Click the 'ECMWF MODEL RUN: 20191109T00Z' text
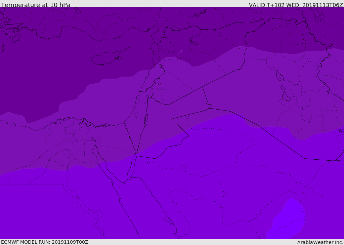The image size is (344, 245). [45, 242]
